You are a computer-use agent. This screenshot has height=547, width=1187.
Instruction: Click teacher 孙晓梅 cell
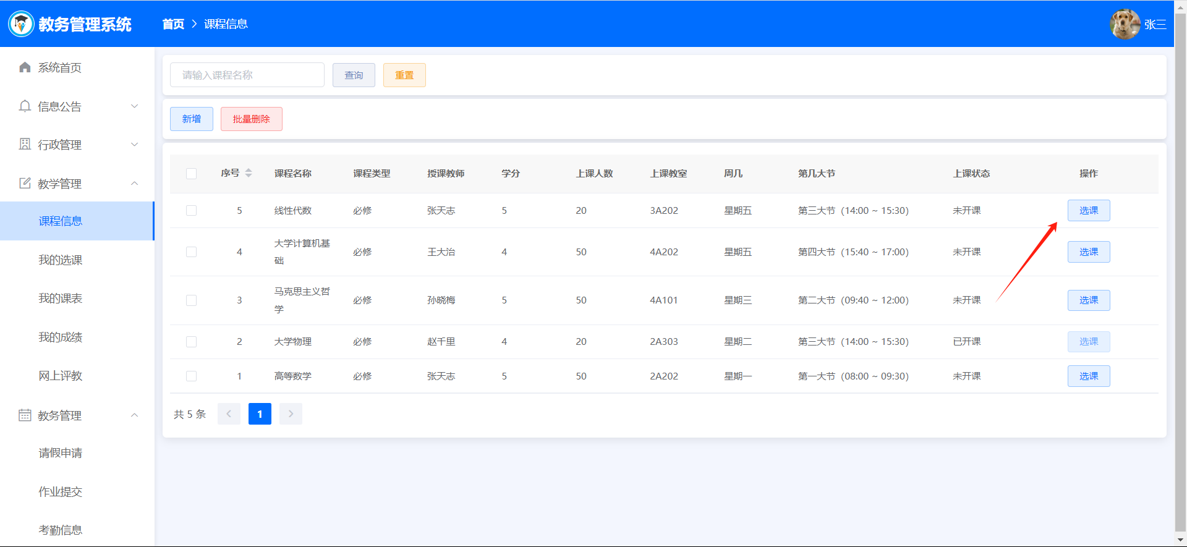[x=441, y=300]
